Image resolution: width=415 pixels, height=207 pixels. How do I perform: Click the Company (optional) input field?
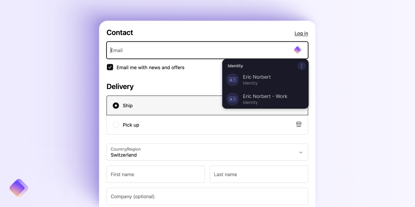click(207, 196)
